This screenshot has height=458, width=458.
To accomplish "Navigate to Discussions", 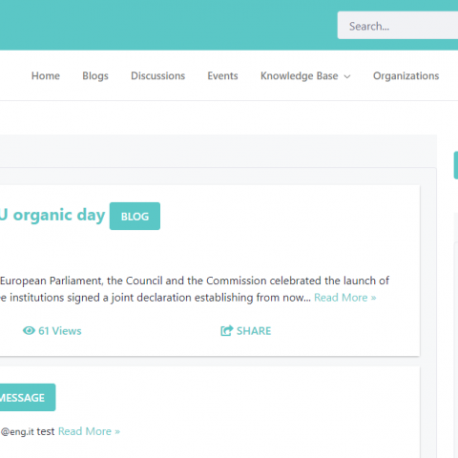I will coord(158,76).
